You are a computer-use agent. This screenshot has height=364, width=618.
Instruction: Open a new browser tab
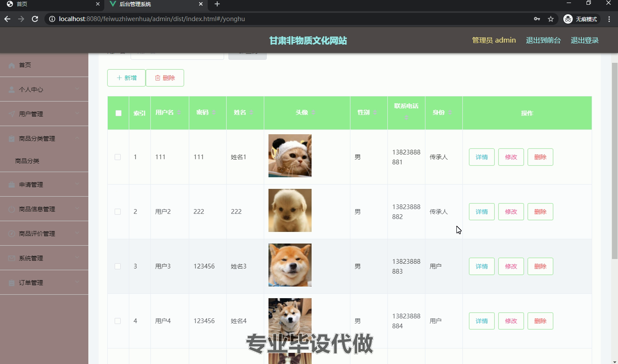(217, 4)
